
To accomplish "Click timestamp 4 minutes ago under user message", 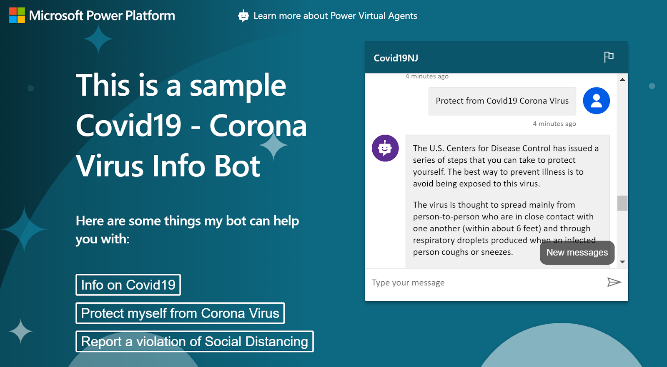I will tap(554, 124).
